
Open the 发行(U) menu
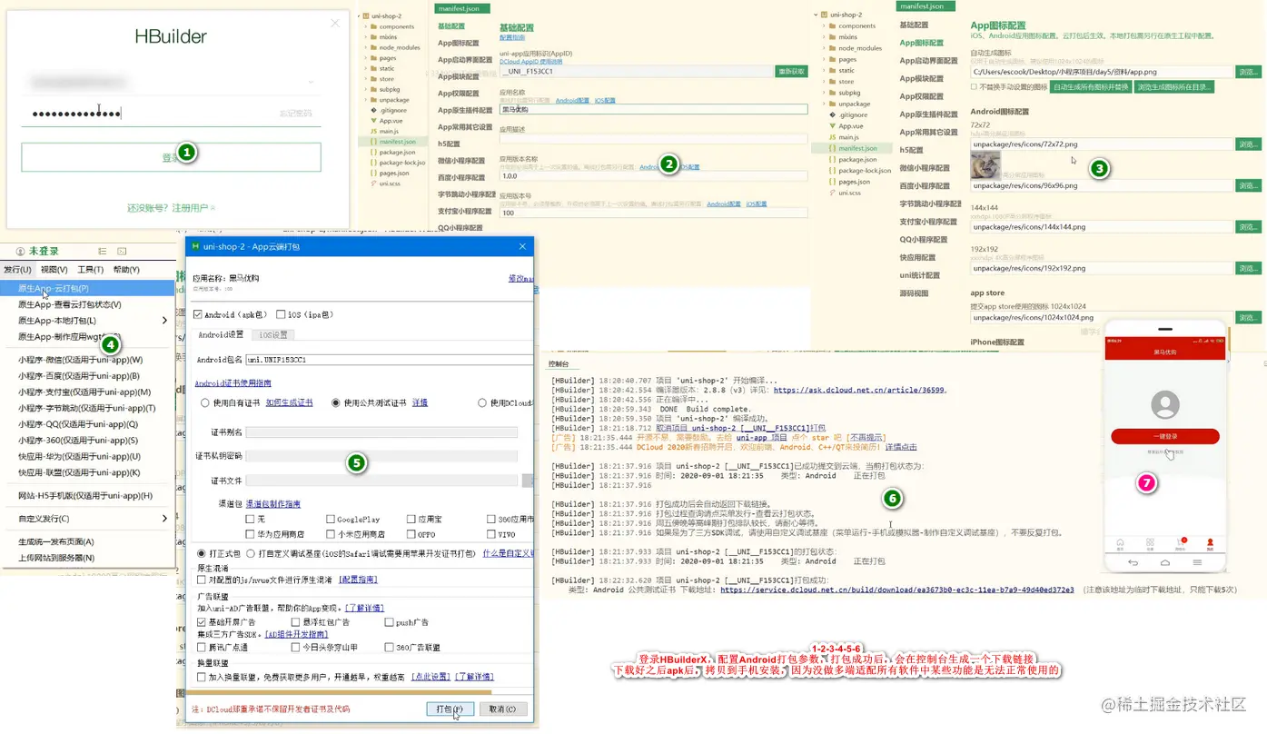pyautogui.click(x=17, y=270)
